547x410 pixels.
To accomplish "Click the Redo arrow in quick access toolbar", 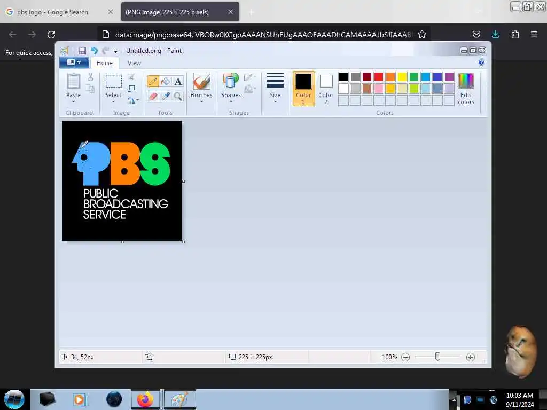I will (x=105, y=51).
